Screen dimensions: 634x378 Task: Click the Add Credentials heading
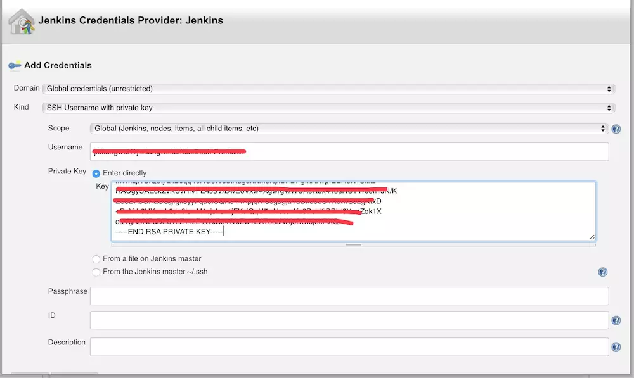58,65
